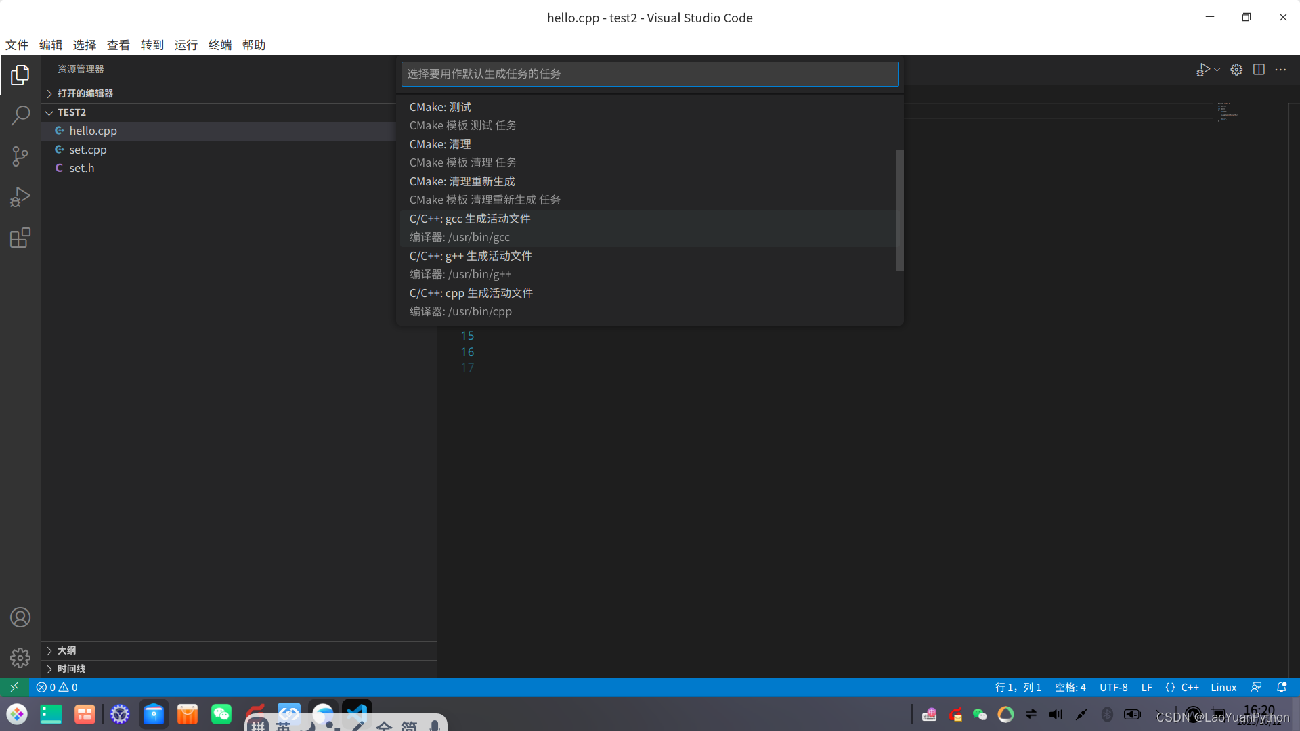Open the 帮助 menu
Viewport: 1300px width, 731px height.
(x=254, y=45)
